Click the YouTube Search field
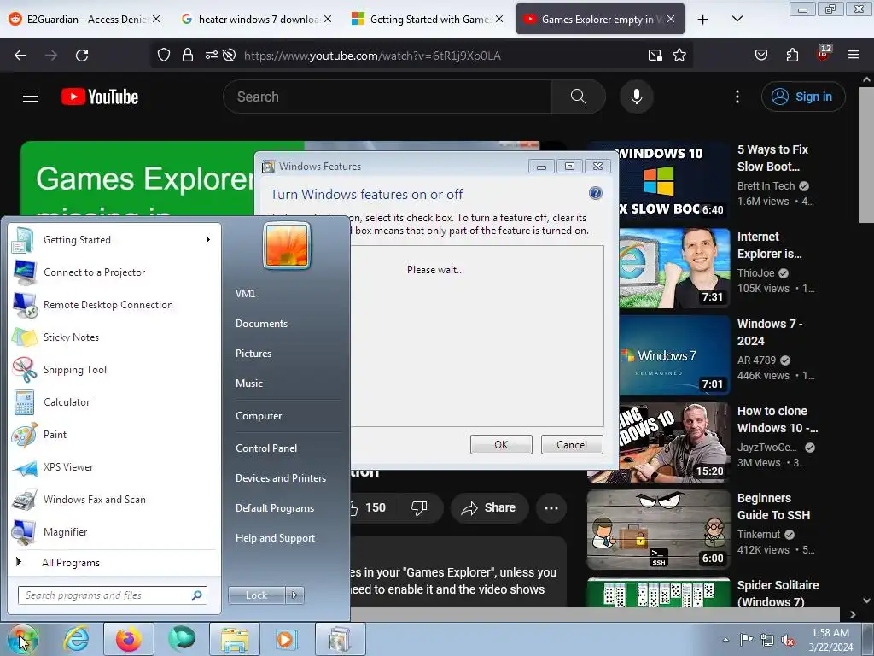The width and height of the screenshot is (874, 656). click(x=387, y=97)
